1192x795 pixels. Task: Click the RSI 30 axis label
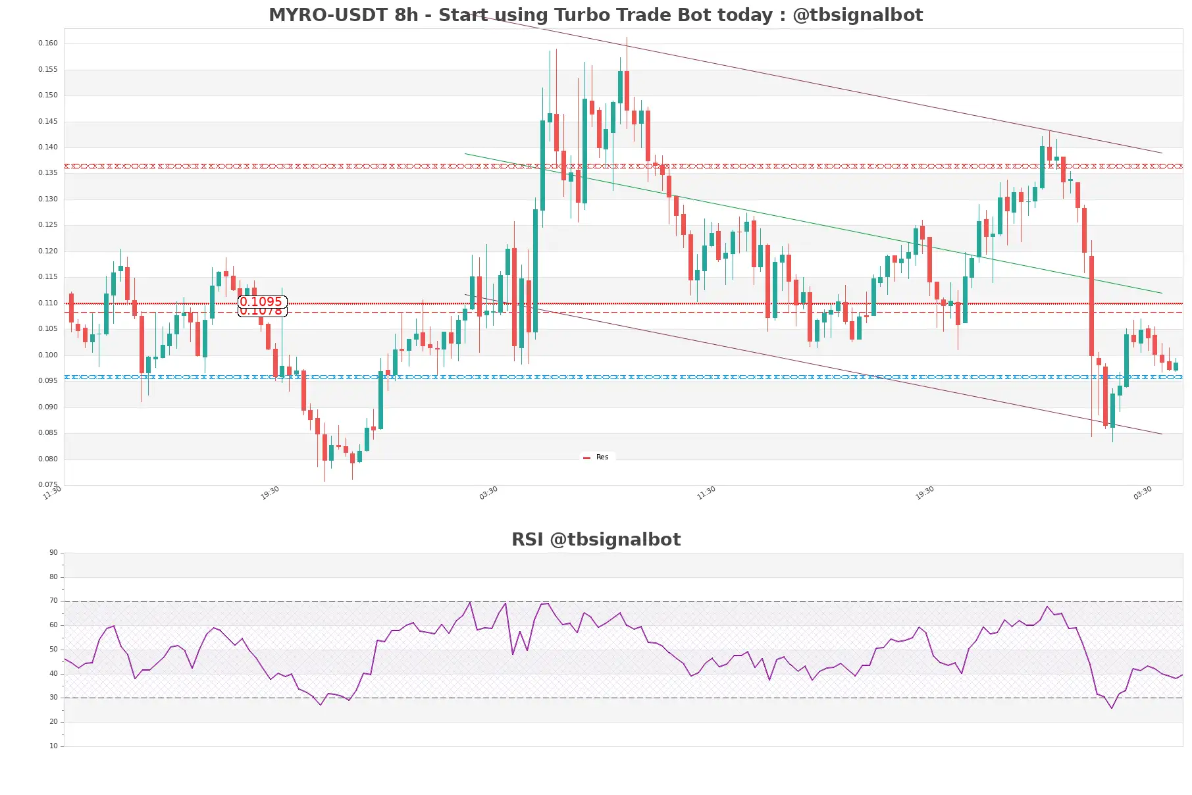click(x=53, y=698)
